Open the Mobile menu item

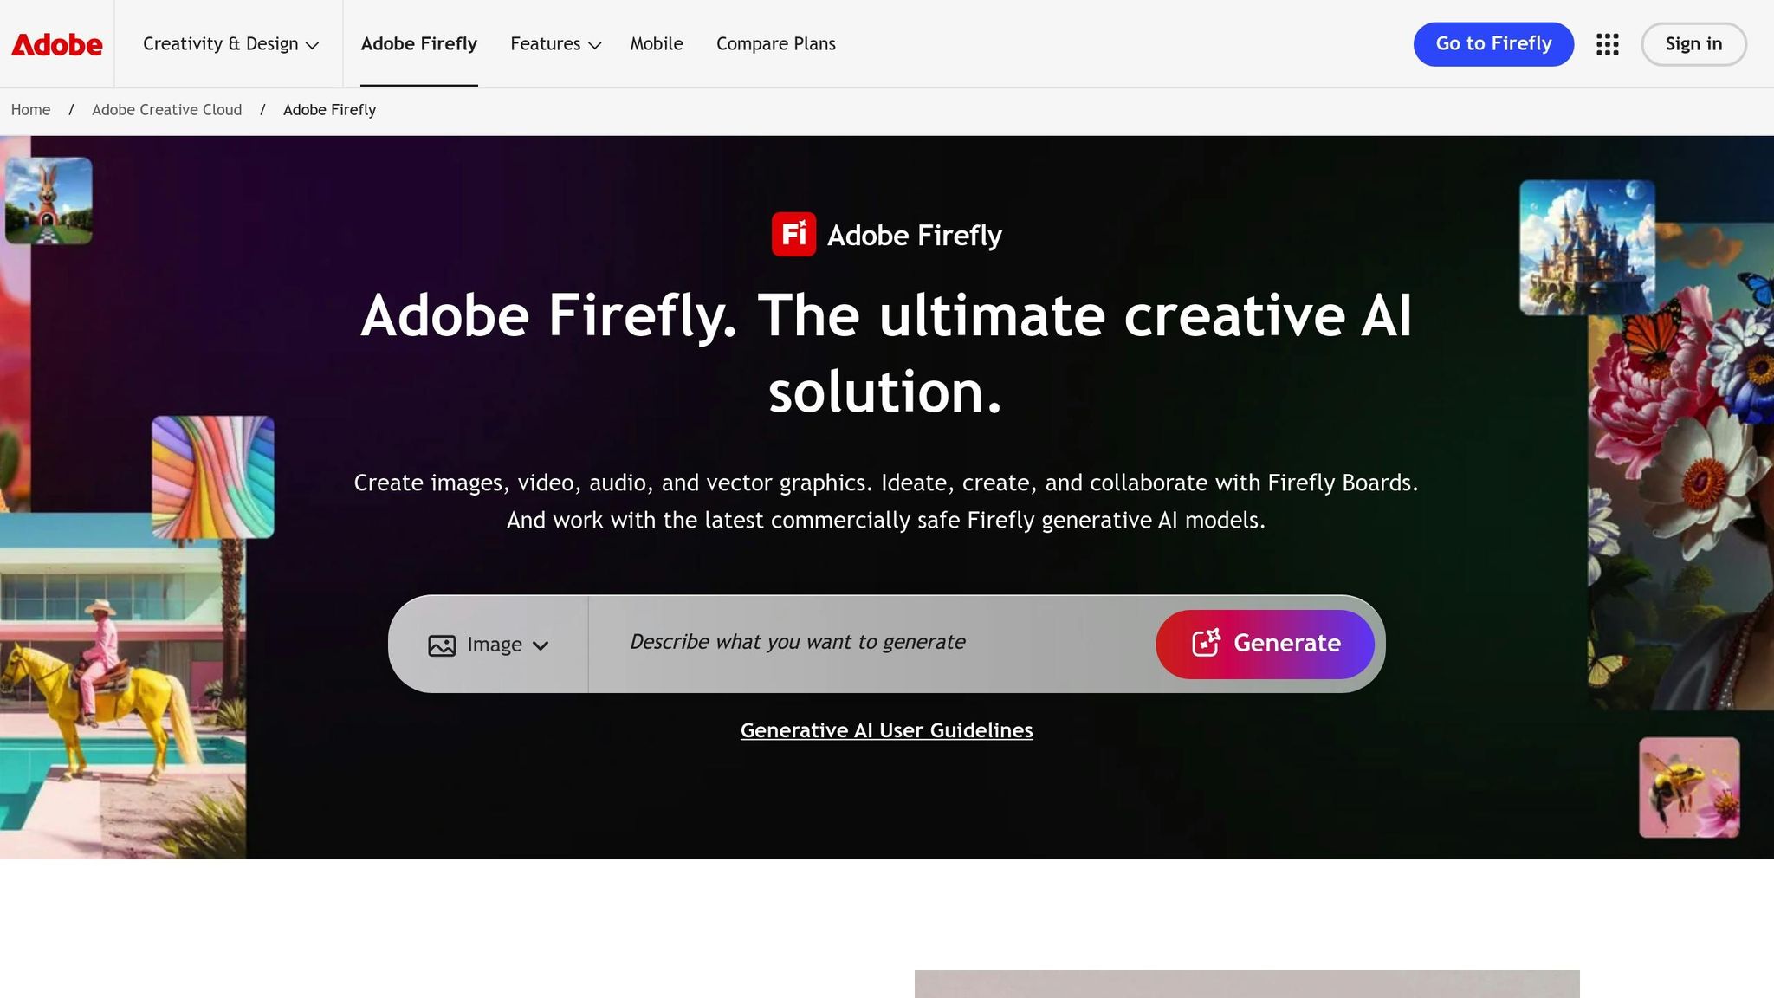(x=656, y=44)
